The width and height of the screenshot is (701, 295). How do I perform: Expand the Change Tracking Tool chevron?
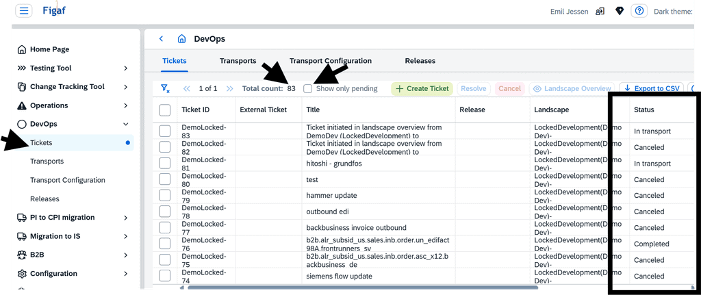(126, 87)
